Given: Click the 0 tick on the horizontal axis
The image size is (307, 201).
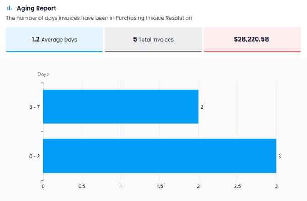Looking at the screenshot, I should (43, 186).
